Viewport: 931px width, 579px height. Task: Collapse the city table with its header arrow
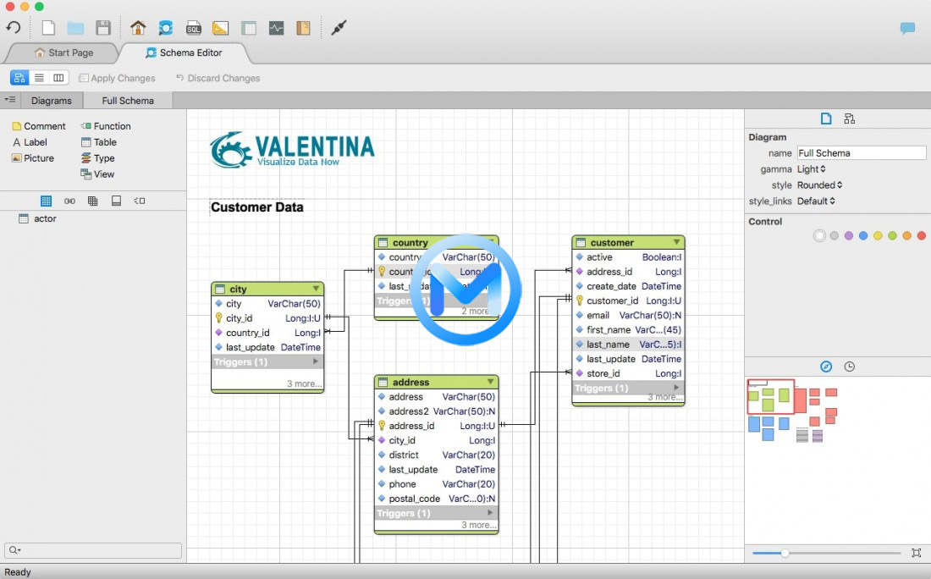(x=316, y=289)
